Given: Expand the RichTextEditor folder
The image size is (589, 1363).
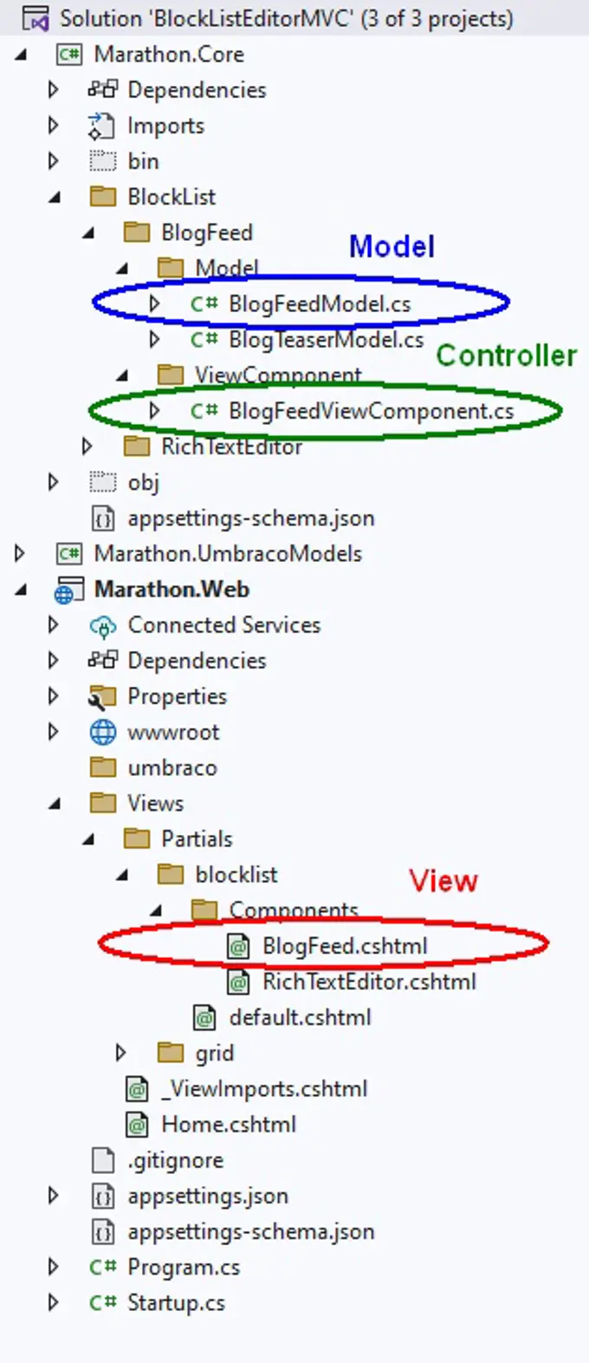Looking at the screenshot, I should pyautogui.click(x=87, y=447).
